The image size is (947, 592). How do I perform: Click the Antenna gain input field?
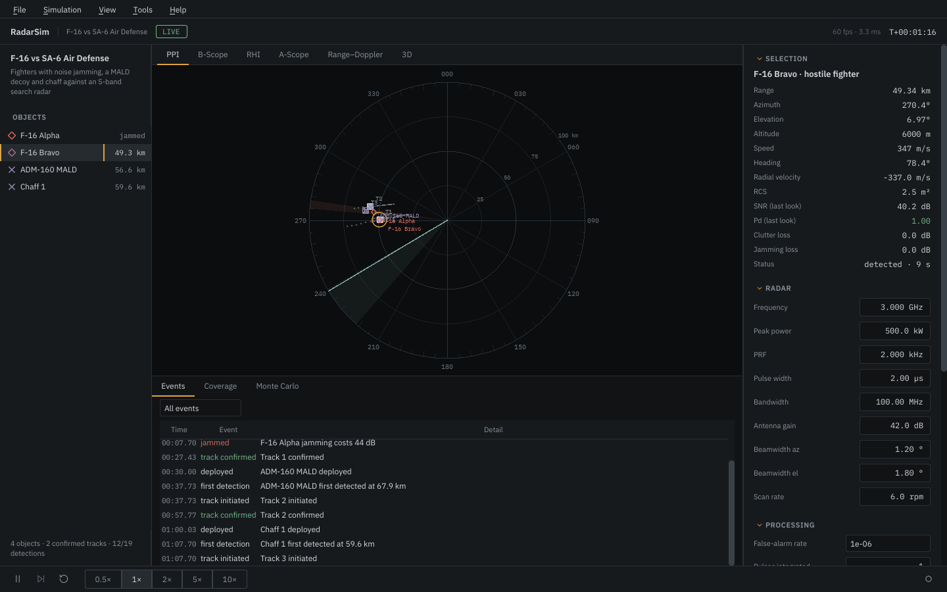point(895,426)
